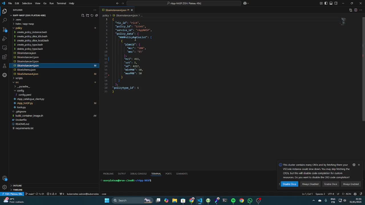Click the main branch status item
Image resolution: width=365 pixels, height=205 pixels.
tap(30, 194)
